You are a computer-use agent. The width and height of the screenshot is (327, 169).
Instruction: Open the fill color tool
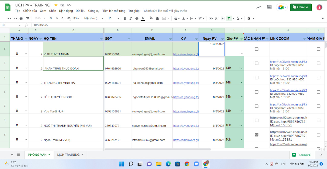(151, 18)
